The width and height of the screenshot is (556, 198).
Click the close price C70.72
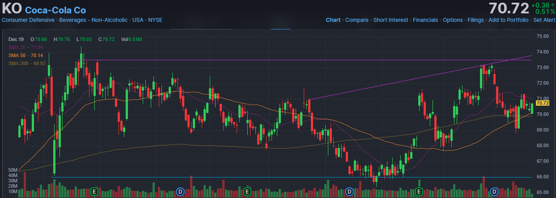(107, 40)
